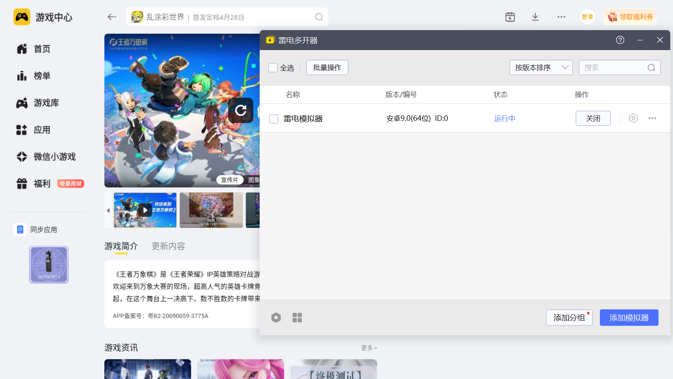
Task: Click the back arrow in game center
Action: tap(112, 17)
